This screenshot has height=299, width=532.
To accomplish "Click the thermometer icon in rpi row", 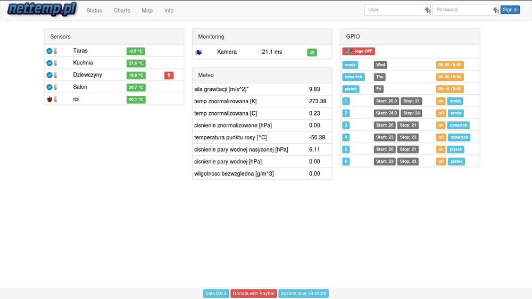I will point(56,99).
